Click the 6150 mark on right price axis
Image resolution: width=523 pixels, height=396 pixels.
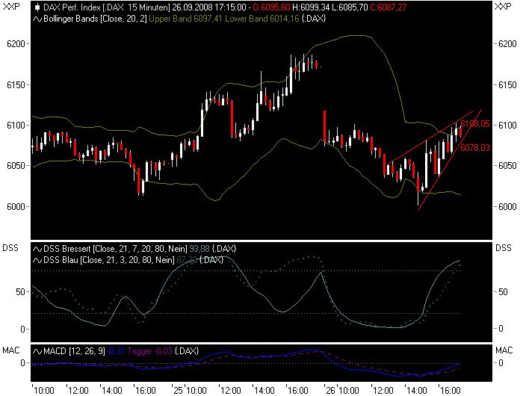pos(507,84)
